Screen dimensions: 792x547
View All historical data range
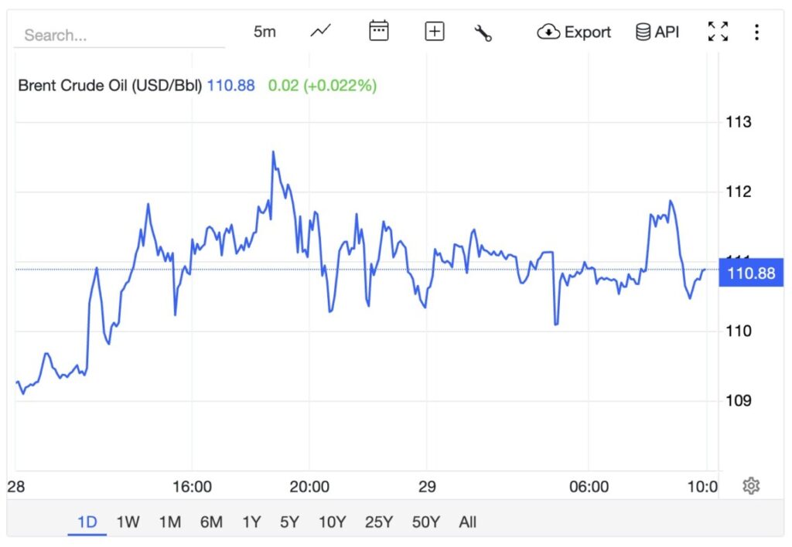(467, 522)
